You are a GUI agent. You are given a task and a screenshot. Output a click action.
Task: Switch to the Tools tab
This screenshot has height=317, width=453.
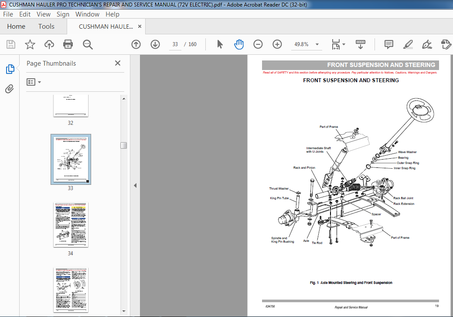[x=46, y=27]
